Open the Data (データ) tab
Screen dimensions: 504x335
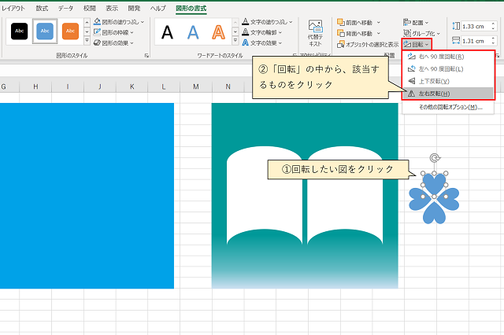65,9
